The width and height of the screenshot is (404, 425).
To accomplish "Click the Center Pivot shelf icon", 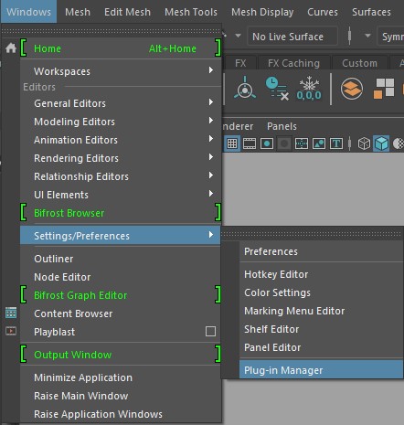I will [x=245, y=89].
